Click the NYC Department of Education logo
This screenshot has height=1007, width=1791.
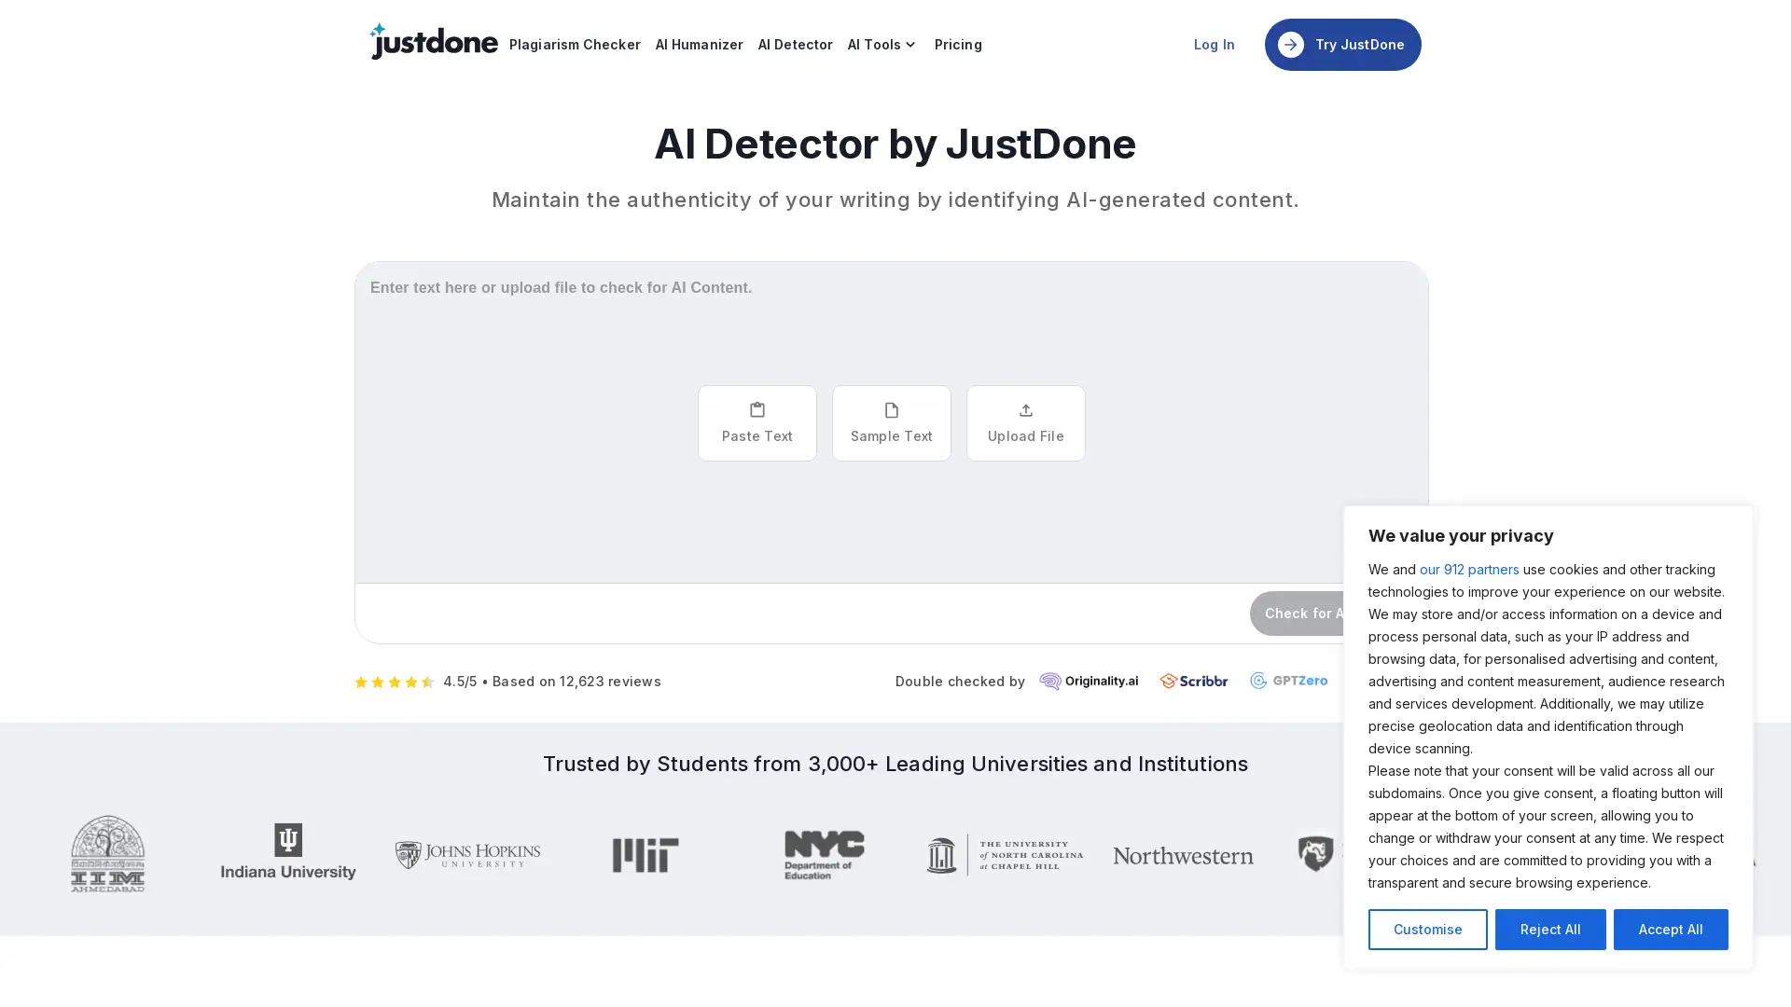824,855
